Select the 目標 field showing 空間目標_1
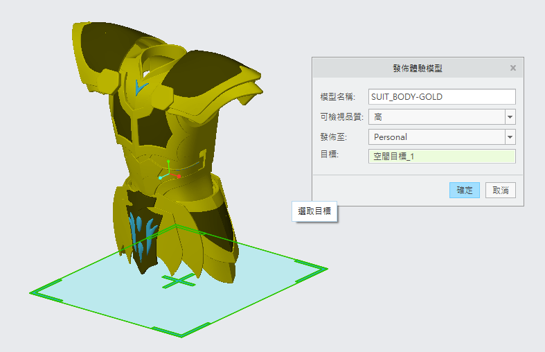Screen dimensions: 545x352 (442, 156)
